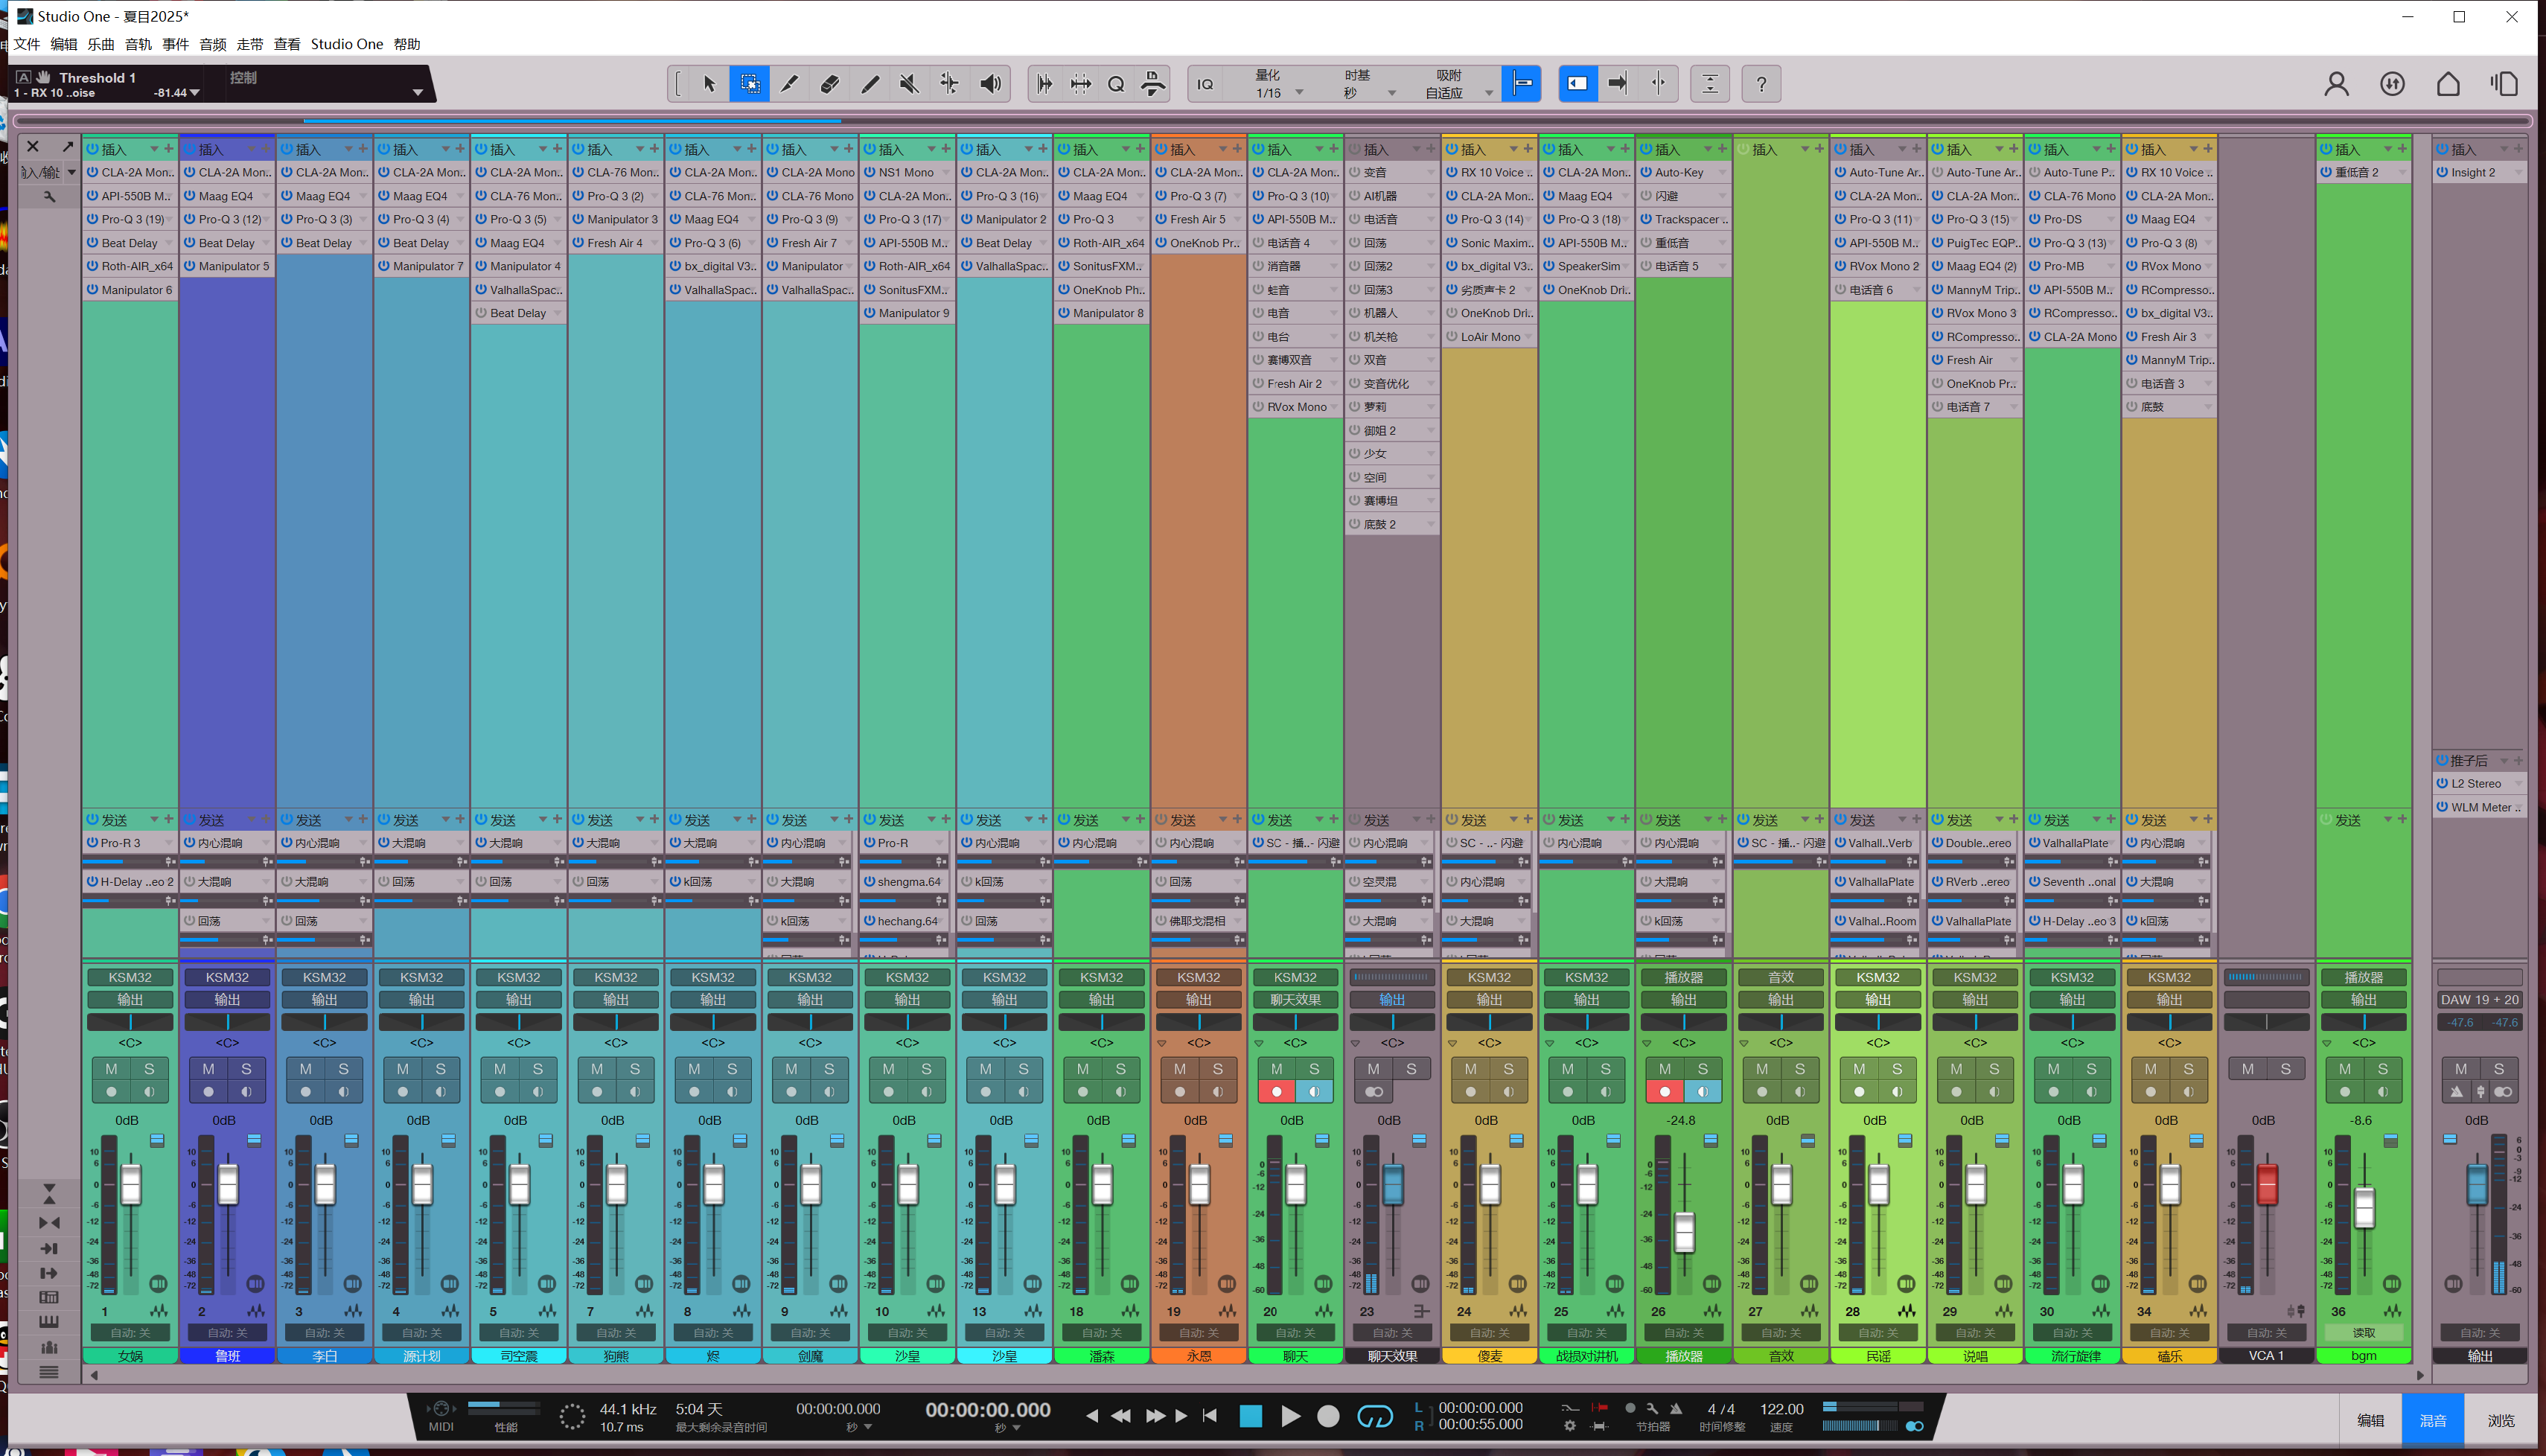Click the Rewind button in transport
Viewport: 2546px width, 1456px height.
point(1121,1416)
